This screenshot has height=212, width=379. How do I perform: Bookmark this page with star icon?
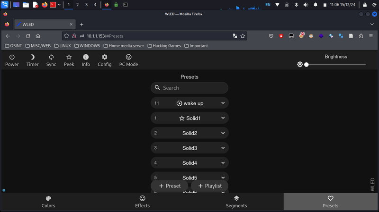pyautogui.click(x=243, y=36)
